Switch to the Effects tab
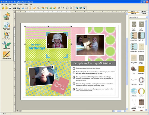The height and width of the screenshot is (115, 149). click(x=143, y=12)
